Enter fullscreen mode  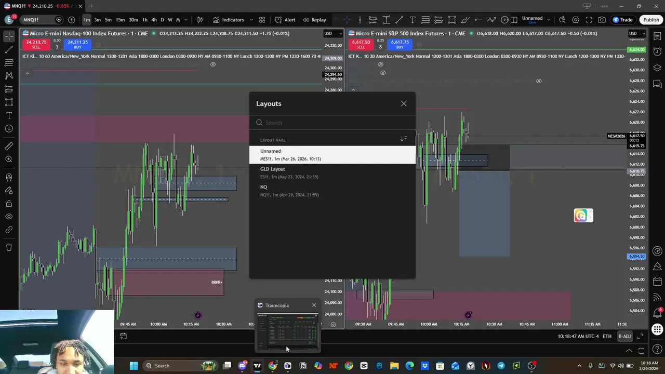tap(589, 20)
